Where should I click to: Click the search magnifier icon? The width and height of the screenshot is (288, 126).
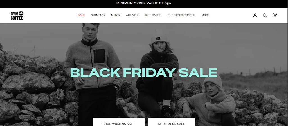pyautogui.click(x=265, y=16)
